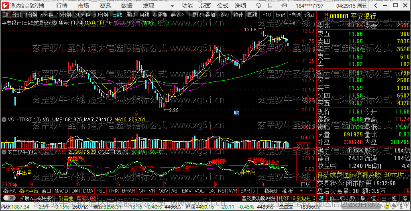411x211 pixels.
Task: Collapse the 玄罡驭牛圣钺 indicator panel arrow
Action: (4, 152)
